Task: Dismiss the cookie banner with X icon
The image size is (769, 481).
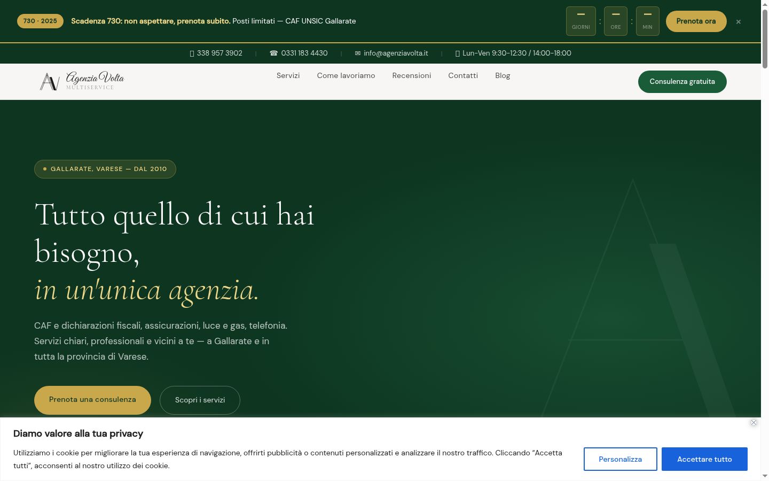Action: coord(754,423)
